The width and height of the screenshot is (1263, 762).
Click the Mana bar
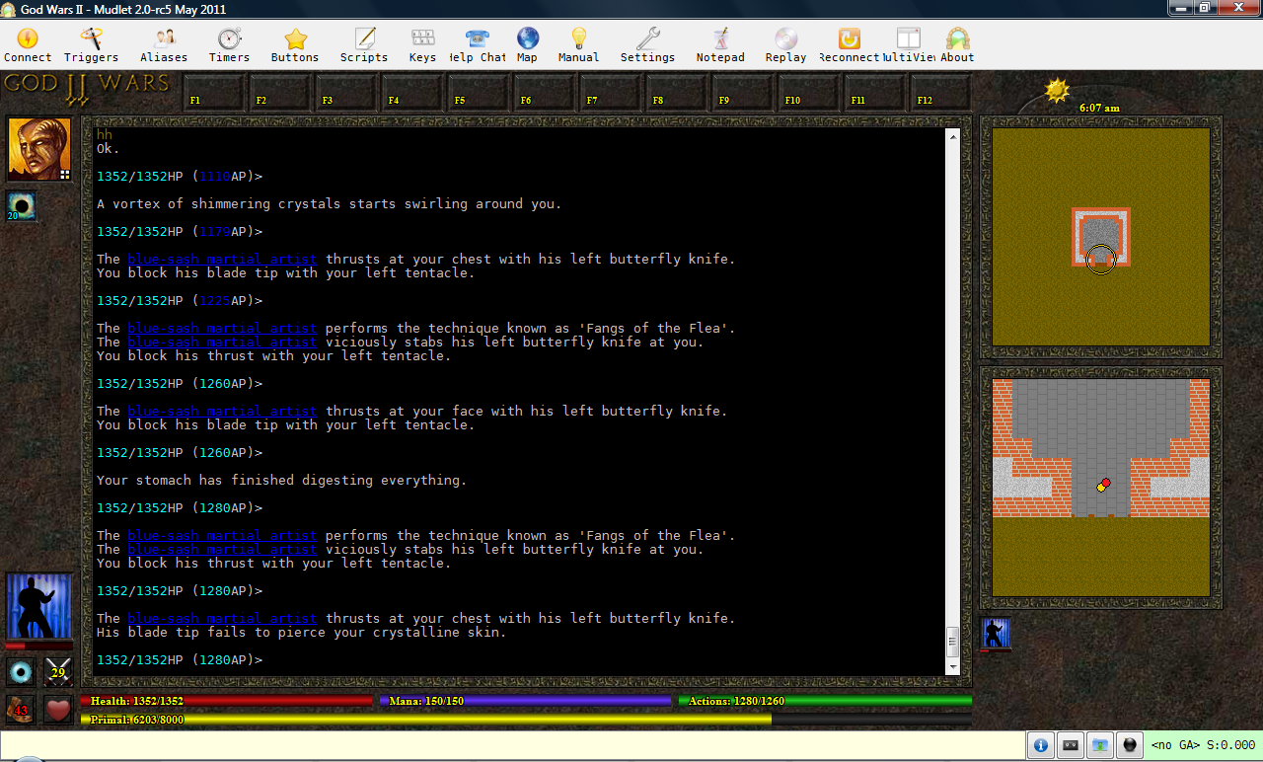click(525, 701)
